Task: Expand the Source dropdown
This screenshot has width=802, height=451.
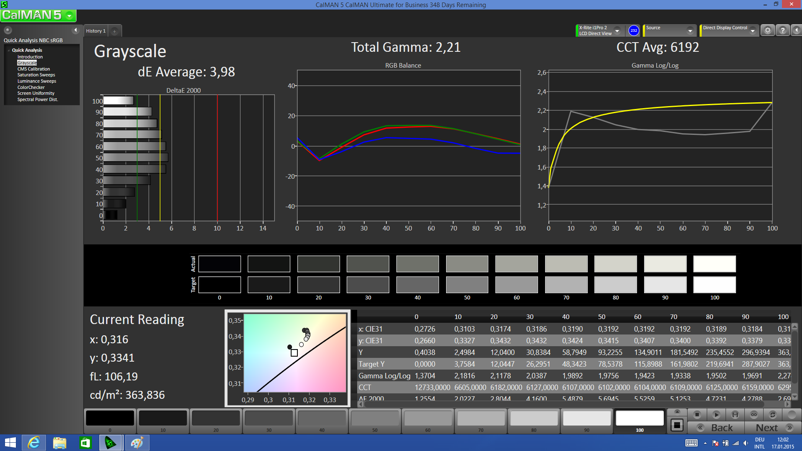Action: coord(690,31)
